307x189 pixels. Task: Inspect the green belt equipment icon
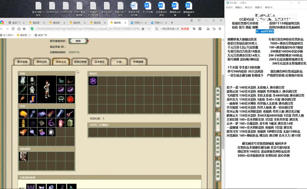pos(61,99)
